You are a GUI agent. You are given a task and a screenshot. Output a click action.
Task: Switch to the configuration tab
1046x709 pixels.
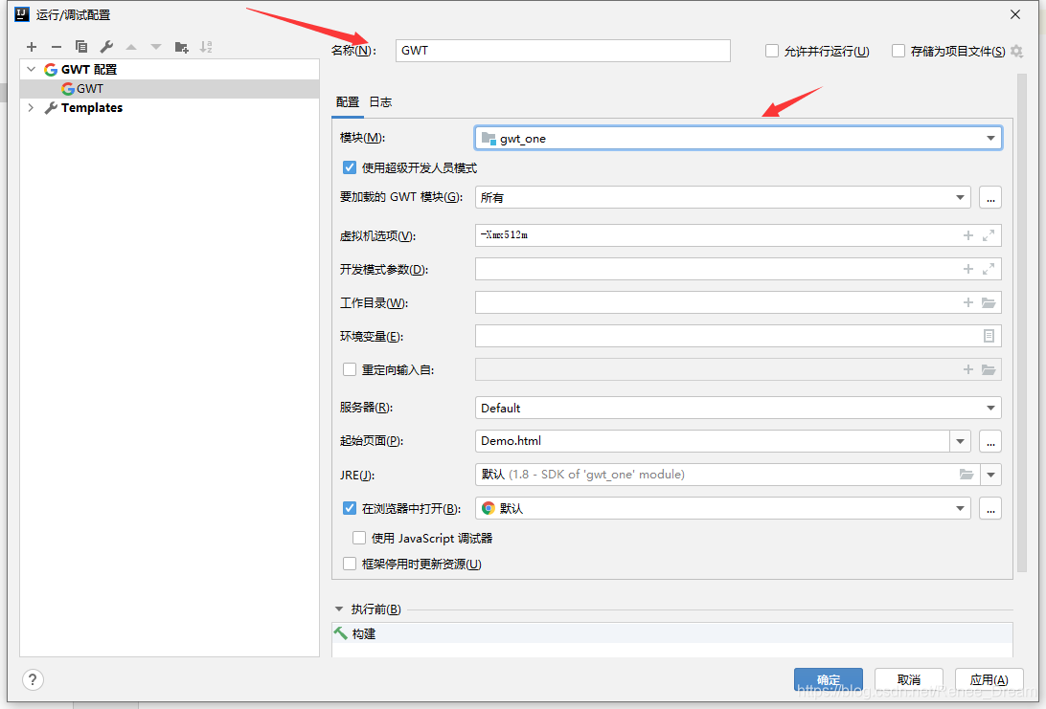(x=348, y=102)
